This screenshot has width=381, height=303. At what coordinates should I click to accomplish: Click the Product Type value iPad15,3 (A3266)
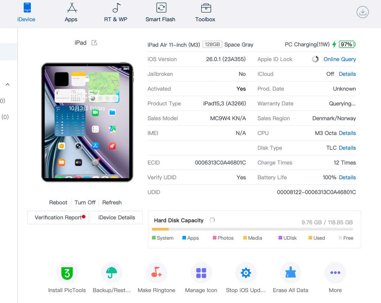pyautogui.click(x=225, y=104)
